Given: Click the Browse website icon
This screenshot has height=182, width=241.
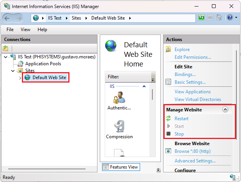Looking at the screenshot, I should point(168,151).
